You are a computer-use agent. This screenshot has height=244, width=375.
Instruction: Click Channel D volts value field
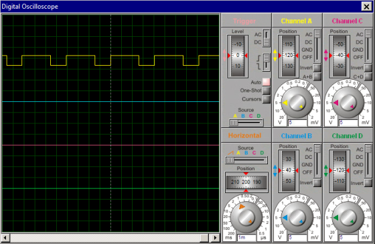coord(348,237)
